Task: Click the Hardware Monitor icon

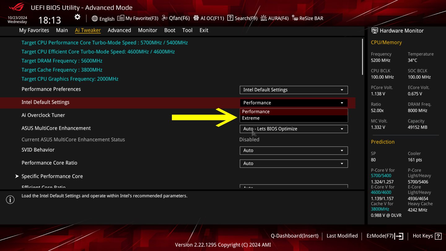Action: (375, 31)
